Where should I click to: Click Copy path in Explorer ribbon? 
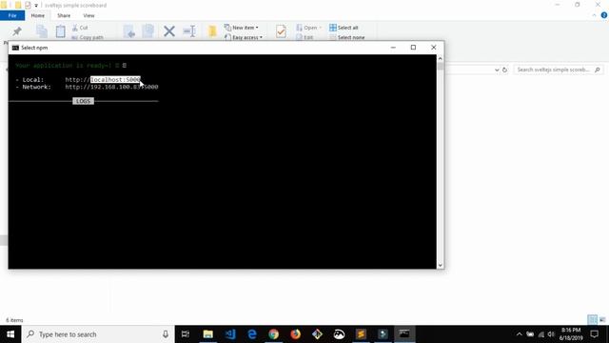pos(88,37)
